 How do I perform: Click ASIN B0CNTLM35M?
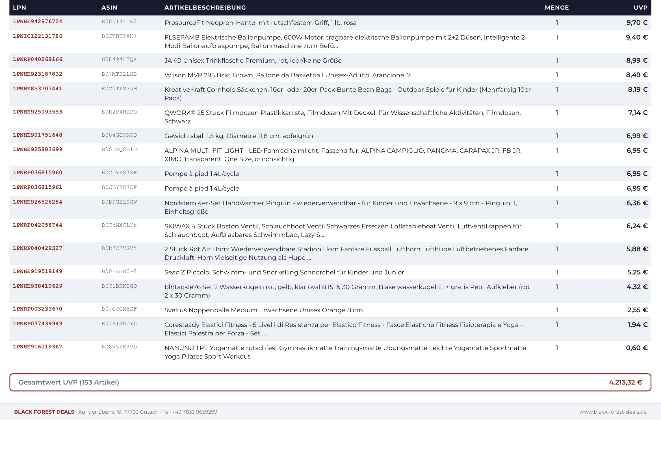pos(119,89)
